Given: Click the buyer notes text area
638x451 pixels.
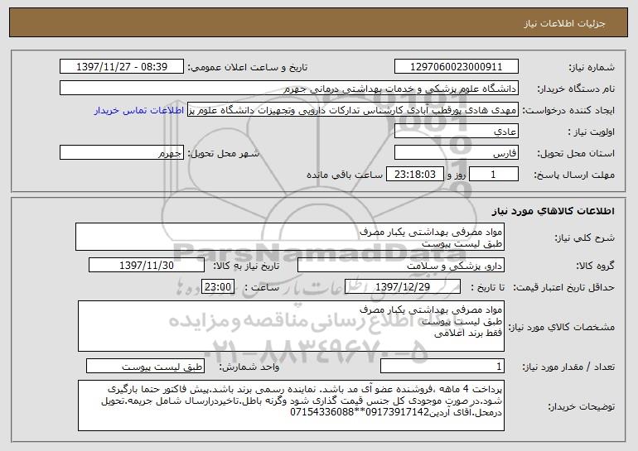Looking at the screenshot, I should tap(291, 405).
